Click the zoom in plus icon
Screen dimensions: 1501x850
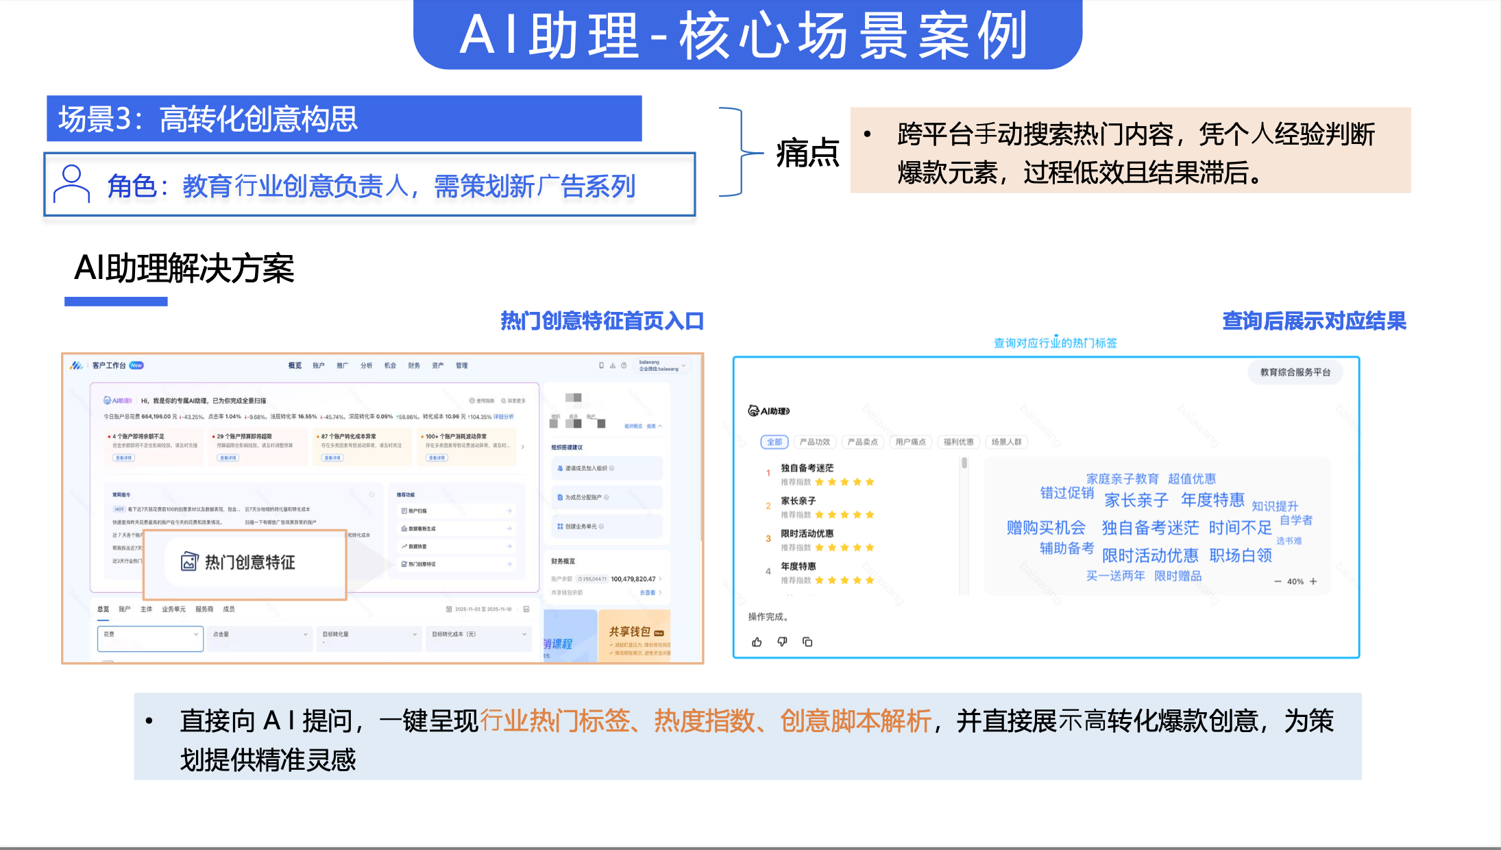pos(1313,581)
